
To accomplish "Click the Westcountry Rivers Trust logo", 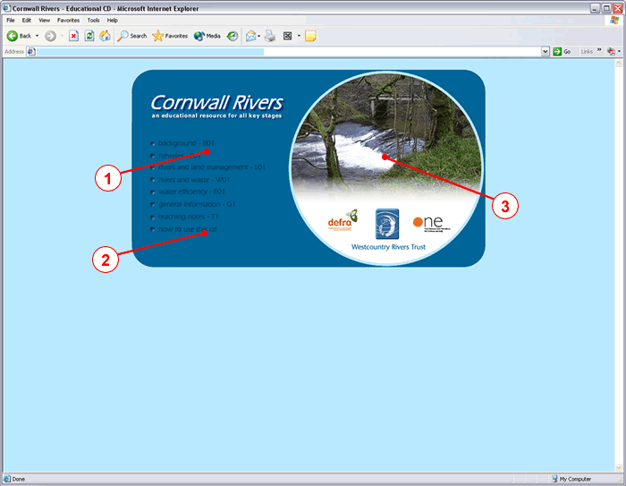I will click(387, 224).
